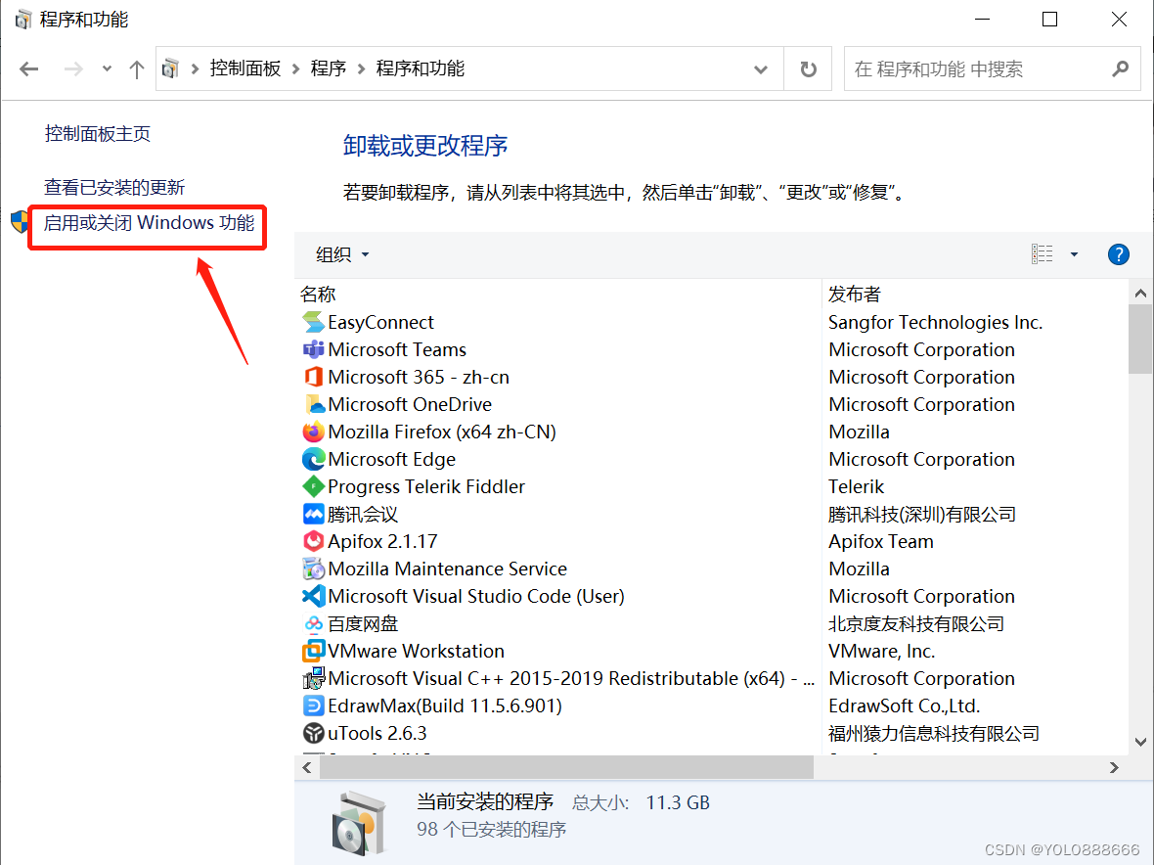Click EdrawSoft Co.,Ltd. publisher cell
Image resolution: width=1154 pixels, height=865 pixels.
click(x=905, y=706)
